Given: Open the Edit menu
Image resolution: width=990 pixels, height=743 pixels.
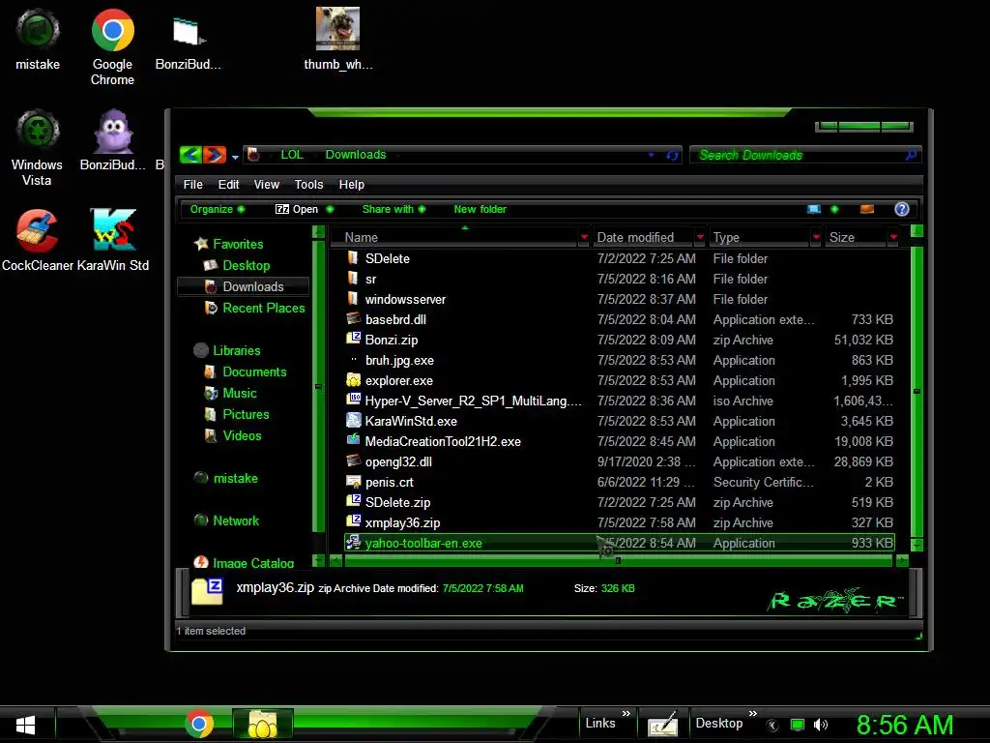Looking at the screenshot, I should 228,185.
